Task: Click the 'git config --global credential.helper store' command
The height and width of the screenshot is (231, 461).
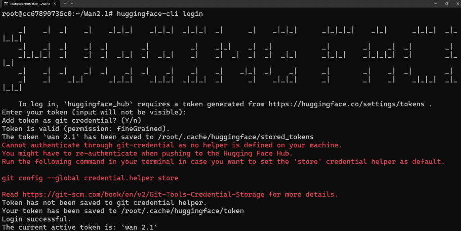Action: coord(90,178)
